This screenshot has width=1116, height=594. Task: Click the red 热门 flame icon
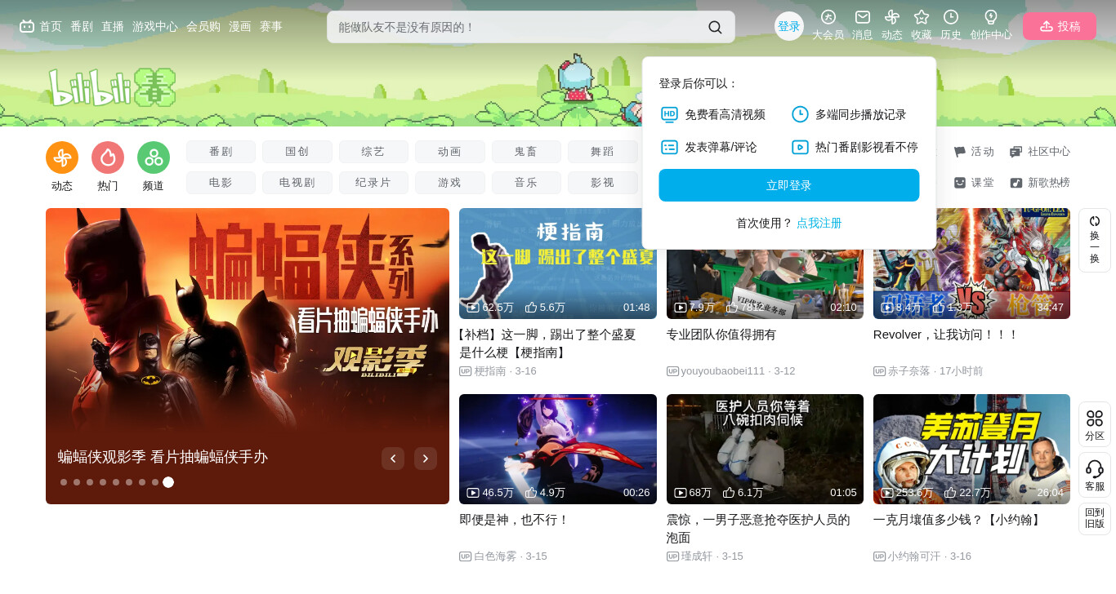(x=108, y=157)
